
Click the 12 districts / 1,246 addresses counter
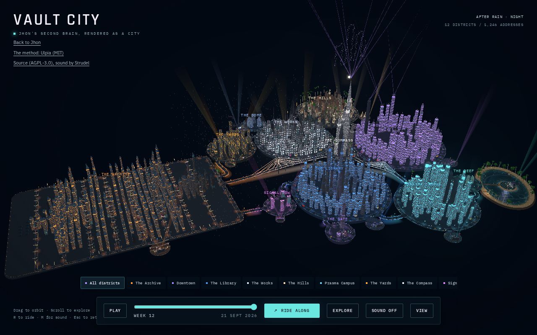point(484,25)
